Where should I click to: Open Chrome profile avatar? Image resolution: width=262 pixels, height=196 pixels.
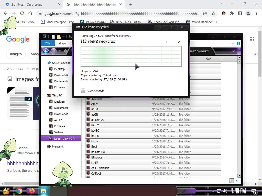click(248, 13)
